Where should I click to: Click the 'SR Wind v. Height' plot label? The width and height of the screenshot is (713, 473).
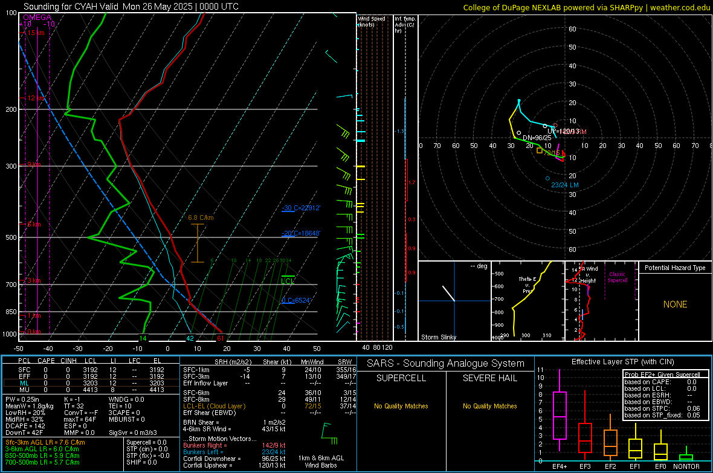click(588, 275)
